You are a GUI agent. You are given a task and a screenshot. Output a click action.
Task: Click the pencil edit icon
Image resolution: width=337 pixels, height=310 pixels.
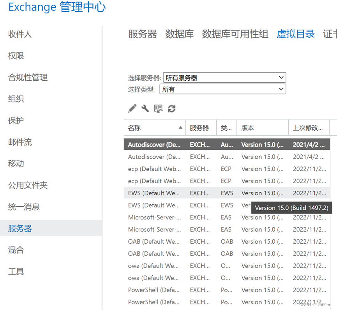click(x=132, y=108)
